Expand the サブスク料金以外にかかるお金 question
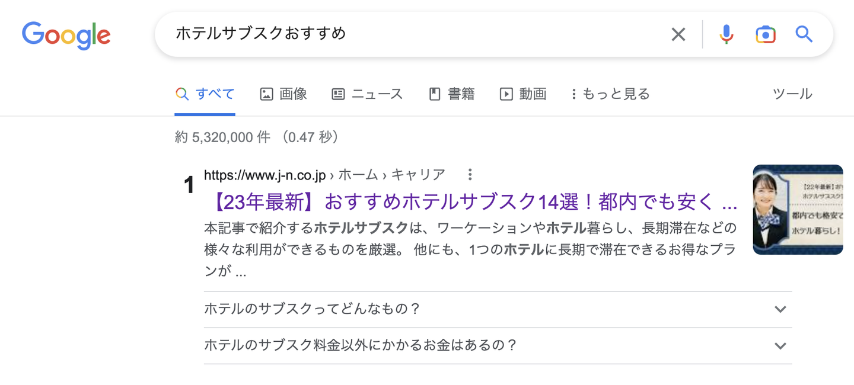This screenshot has width=854, height=385. [x=780, y=345]
